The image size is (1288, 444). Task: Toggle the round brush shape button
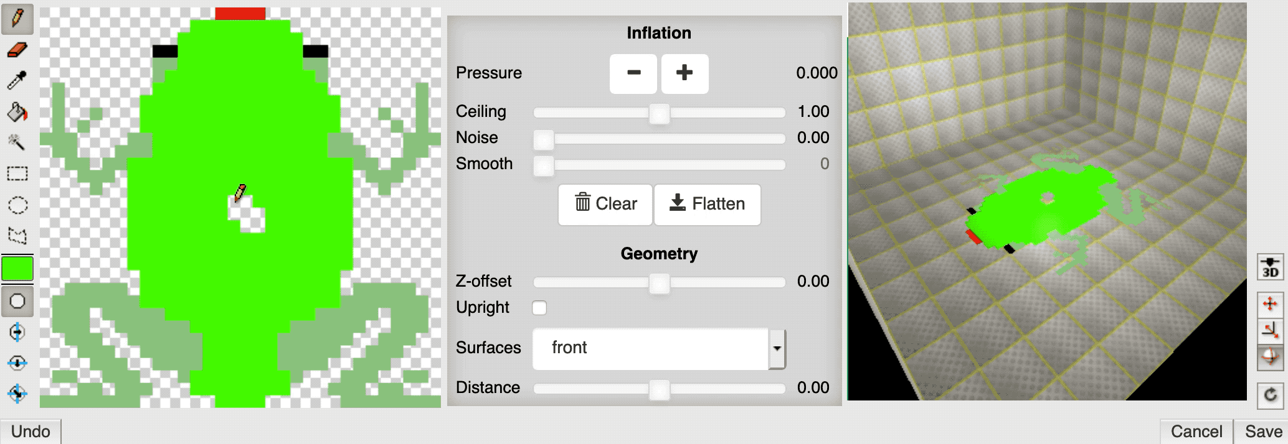tap(17, 302)
